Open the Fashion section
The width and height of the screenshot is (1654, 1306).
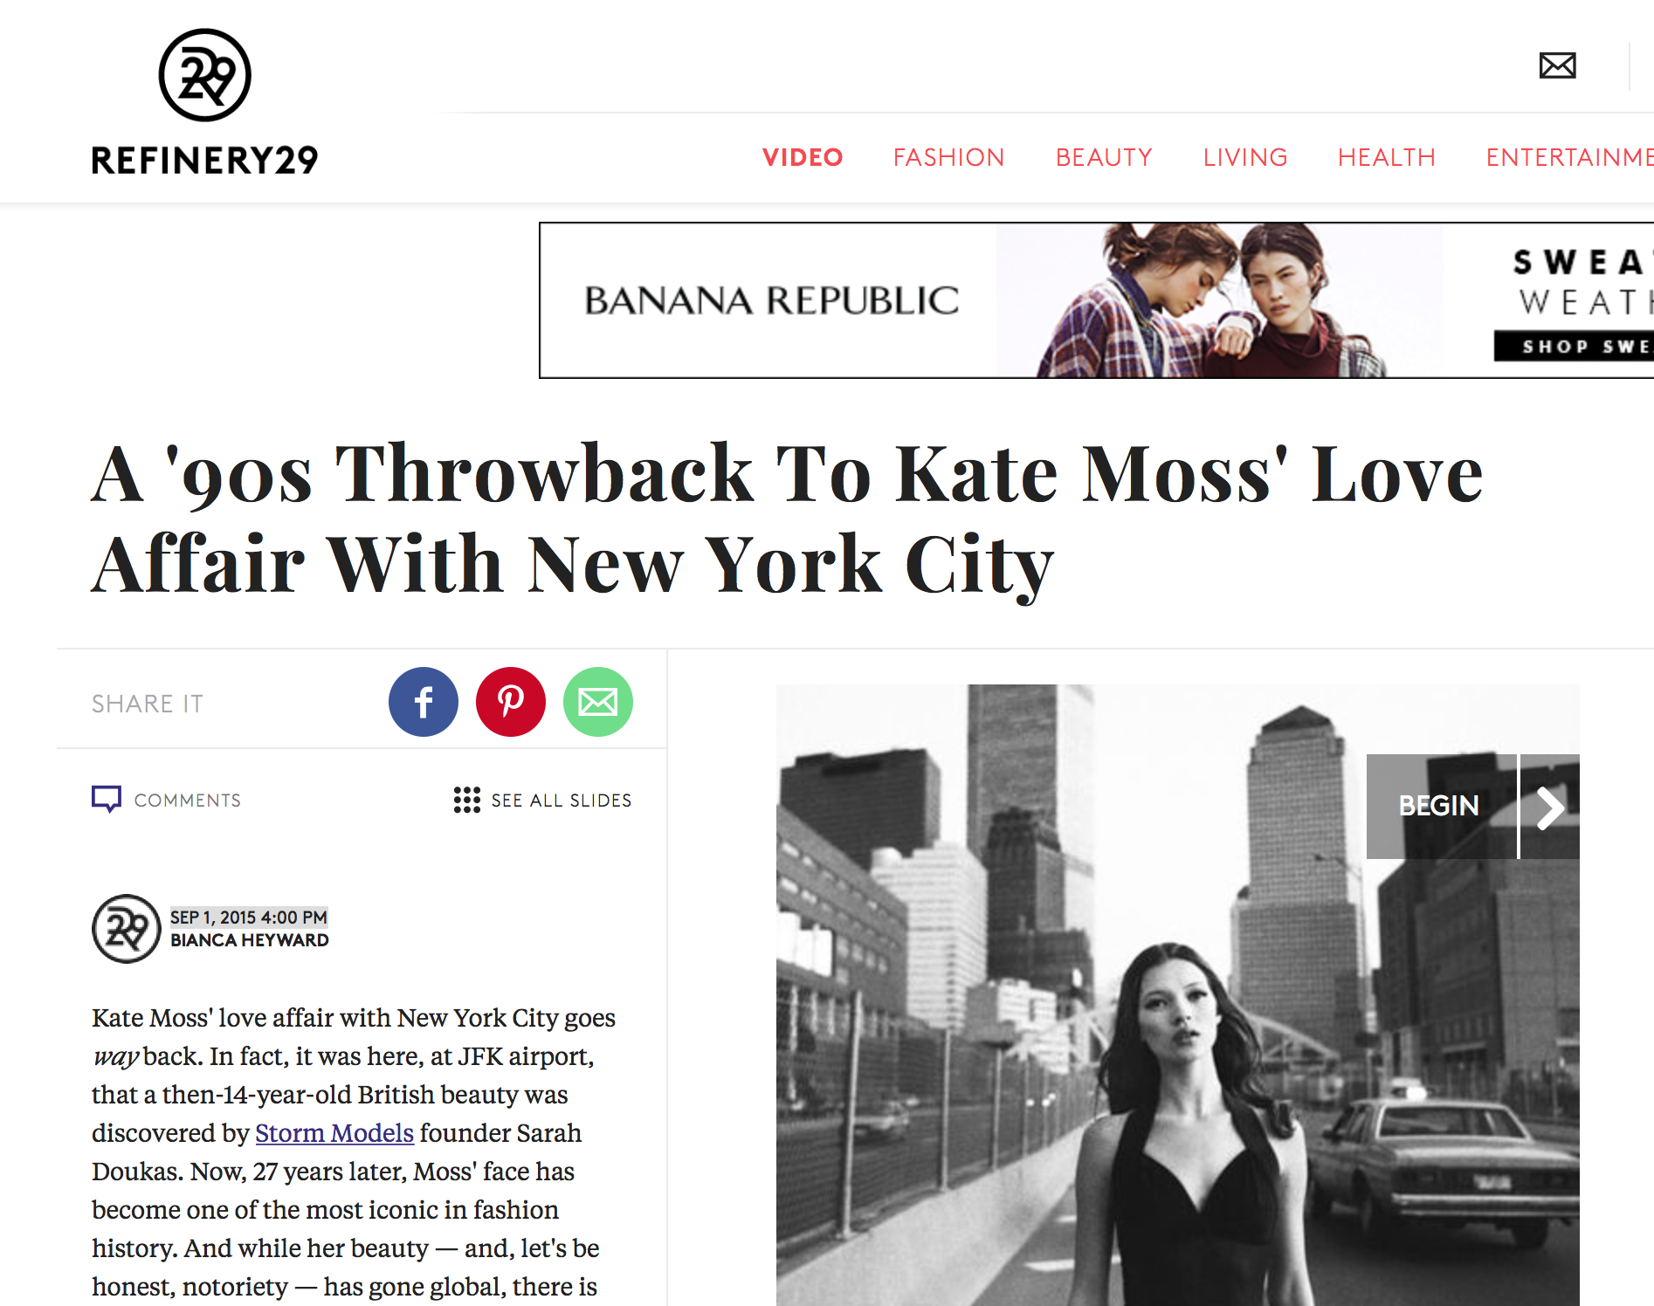(x=948, y=157)
